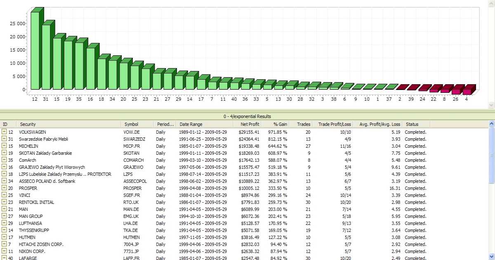Click the chart panel's scroll down arrow
Viewport: 495px width, 260px height.
click(491, 105)
